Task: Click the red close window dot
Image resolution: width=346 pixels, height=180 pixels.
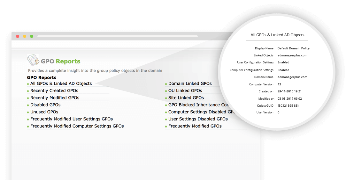Action: point(18,36)
